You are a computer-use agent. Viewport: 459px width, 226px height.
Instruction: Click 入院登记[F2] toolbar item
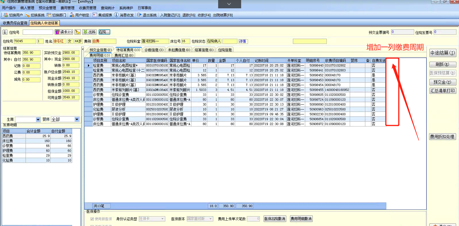tap(170, 15)
